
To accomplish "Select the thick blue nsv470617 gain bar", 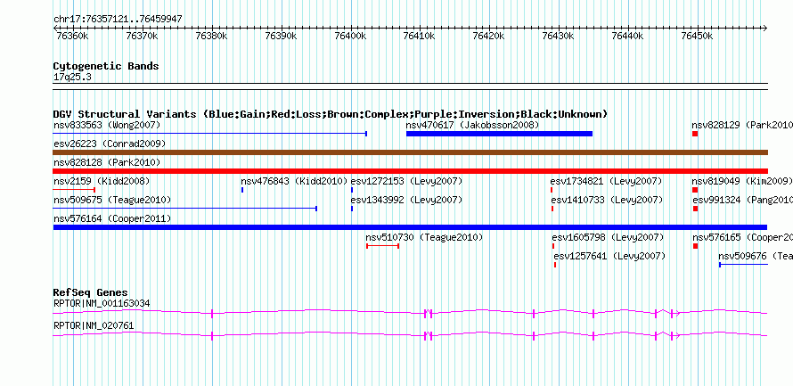I will [x=499, y=134].
